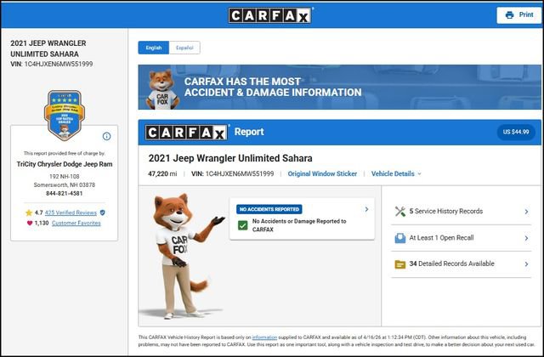The width and height of the screenshot is (544, 357).
Task: Open the Accident & Damage Information banner
Action: [339, 87]
